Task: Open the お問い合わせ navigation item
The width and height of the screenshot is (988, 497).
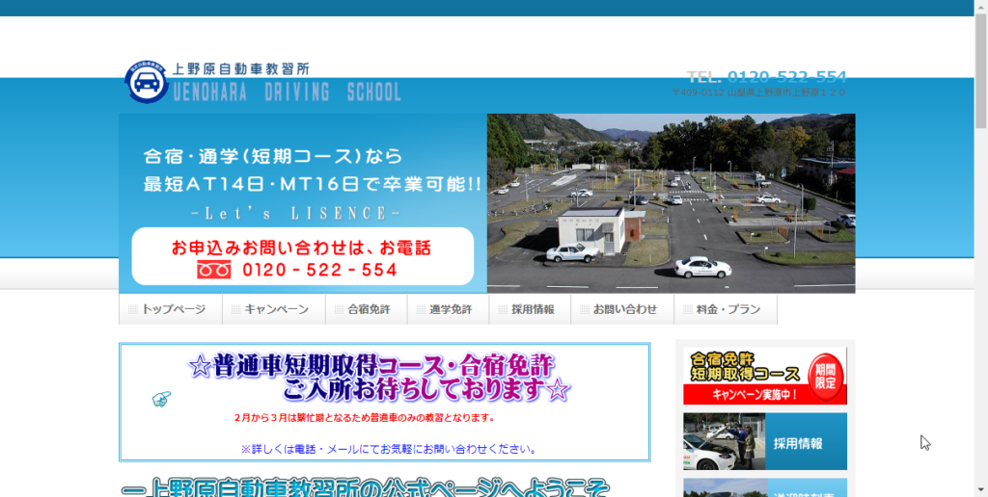Action: 622,309
